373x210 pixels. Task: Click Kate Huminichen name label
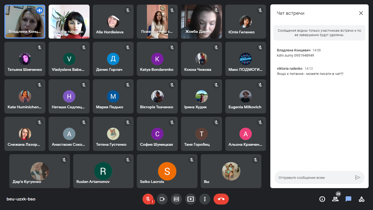click(x=25, y=107)
